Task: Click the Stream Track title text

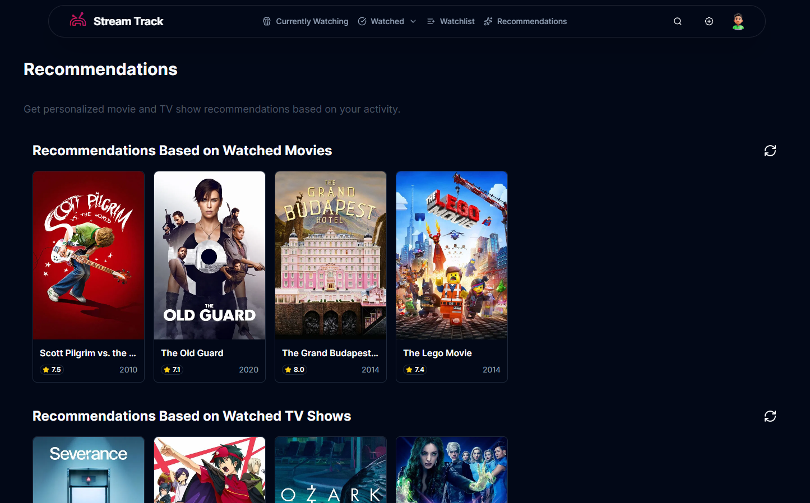Action: pos(129,21)
